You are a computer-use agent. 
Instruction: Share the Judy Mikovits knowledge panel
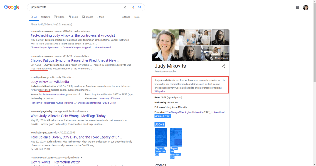(x=223, y=66)
